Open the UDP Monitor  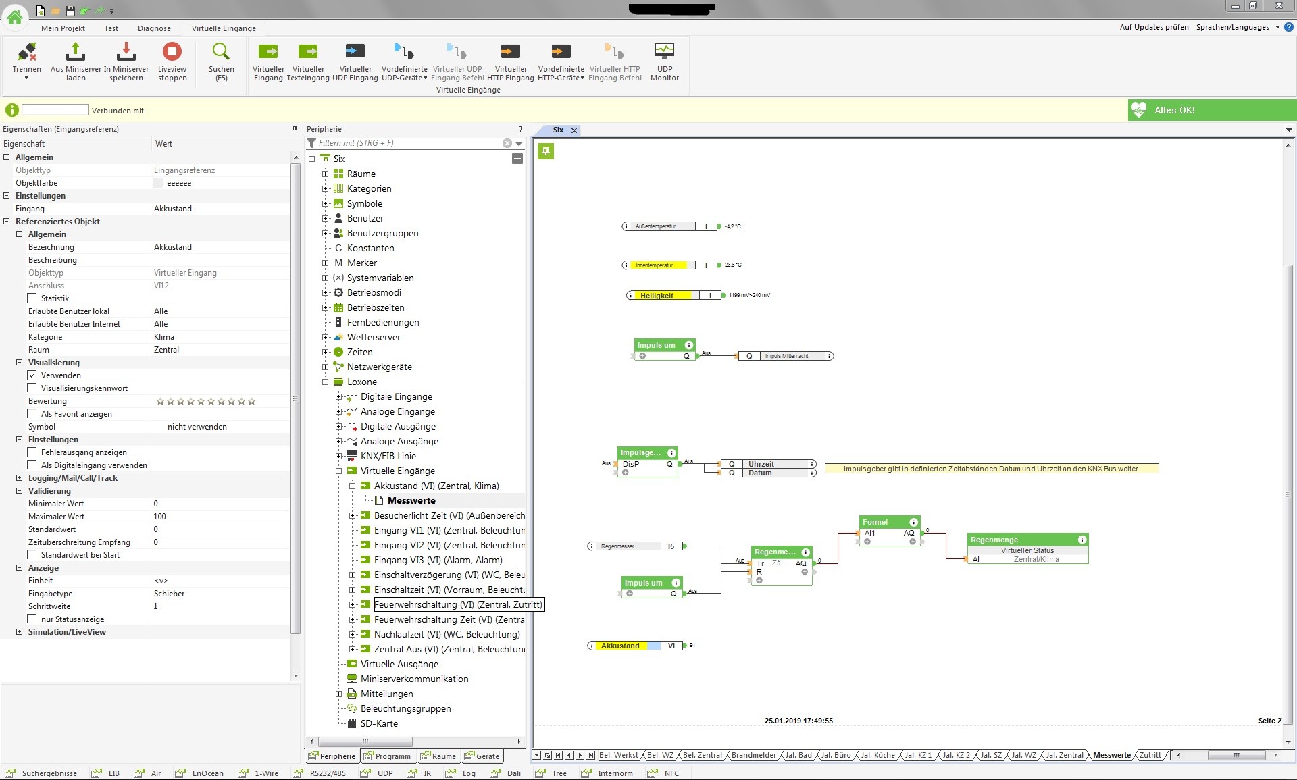tap(664, 52)
